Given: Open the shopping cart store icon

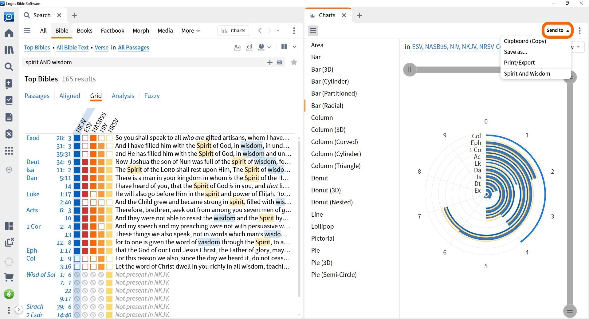Looking at the screenshot, I should (x=9, y=277).
